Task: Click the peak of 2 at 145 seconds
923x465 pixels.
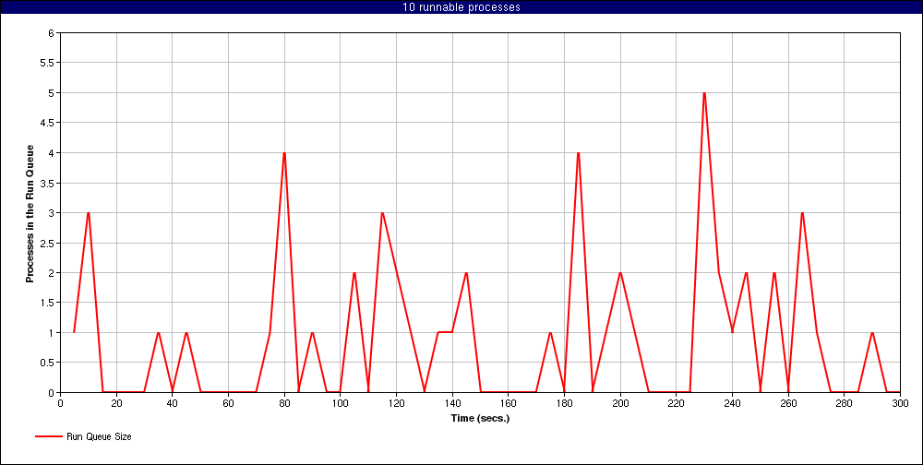Action: (x=466, y=272)
